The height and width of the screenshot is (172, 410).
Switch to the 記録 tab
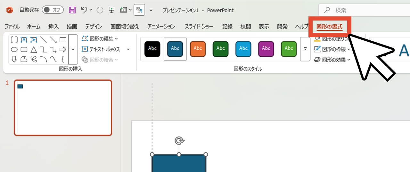click(x=227, y=27)
